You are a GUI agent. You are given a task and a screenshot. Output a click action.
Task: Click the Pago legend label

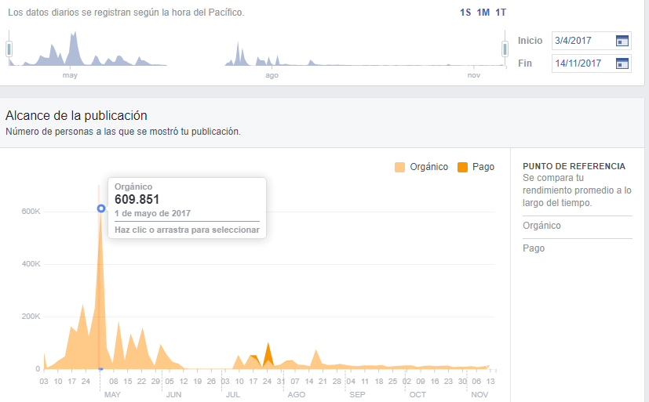(483, 167)
